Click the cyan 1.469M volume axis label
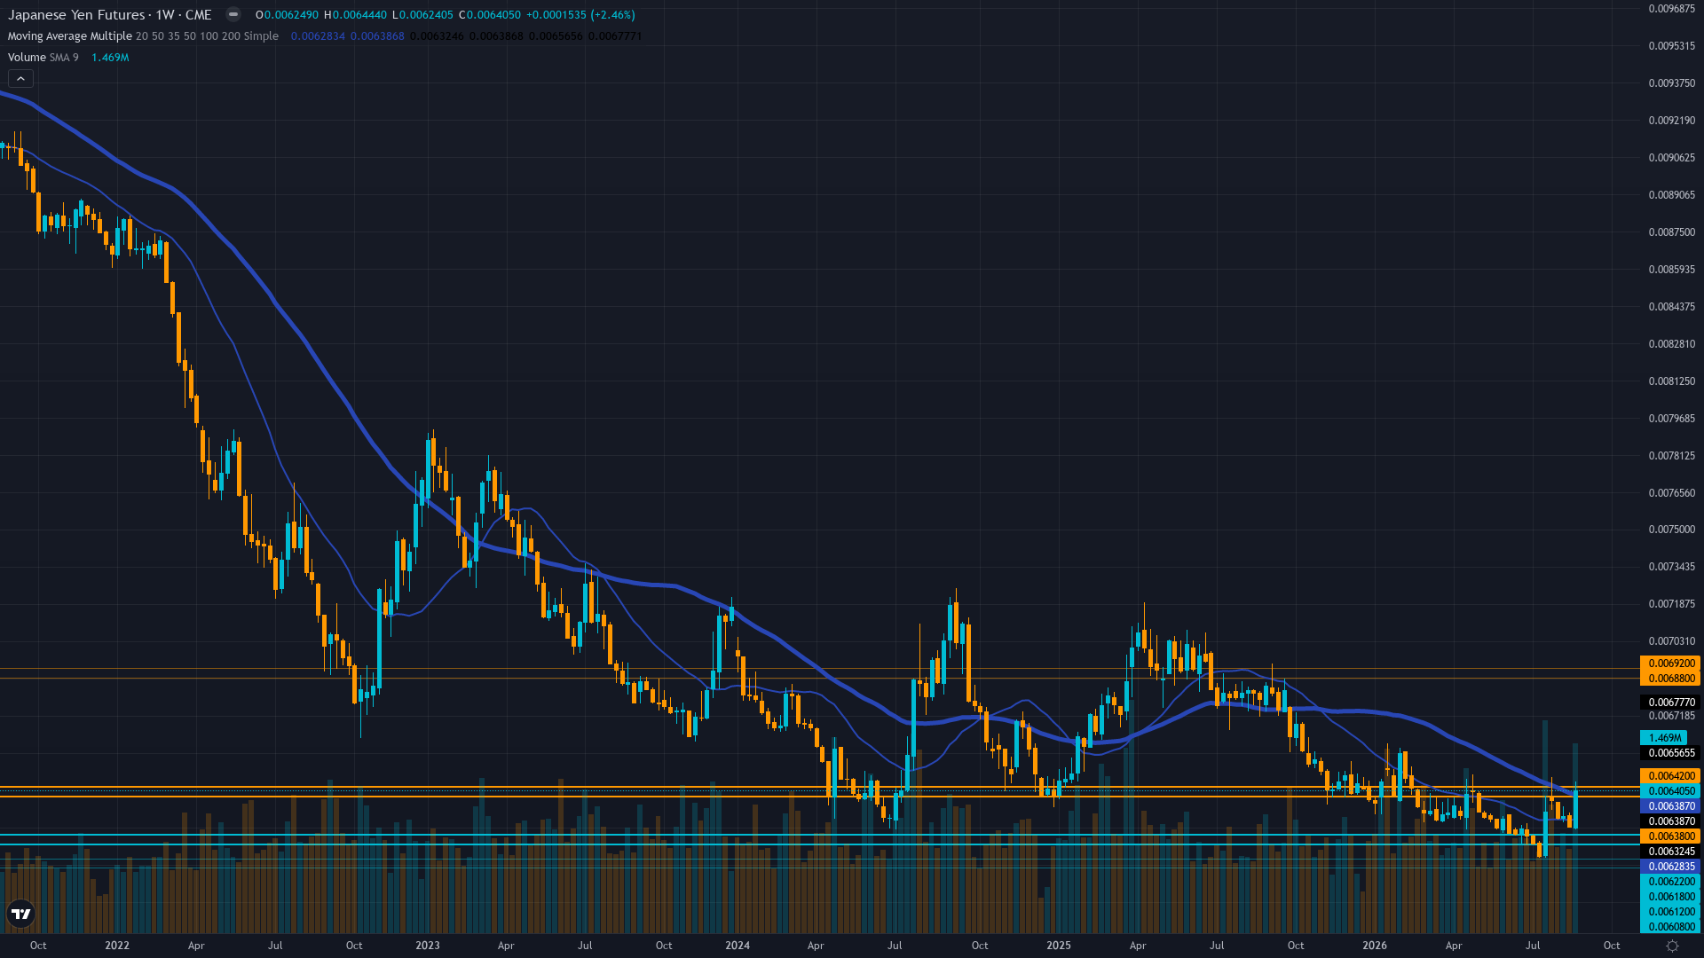 1664,738
